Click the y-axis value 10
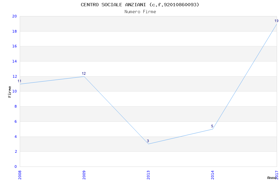Viewport: 280px width, 181px height. pyautogui.click(x=14, y=91)
